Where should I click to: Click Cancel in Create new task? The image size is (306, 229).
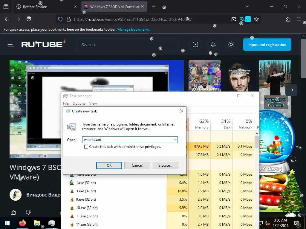tap(137, 165)
